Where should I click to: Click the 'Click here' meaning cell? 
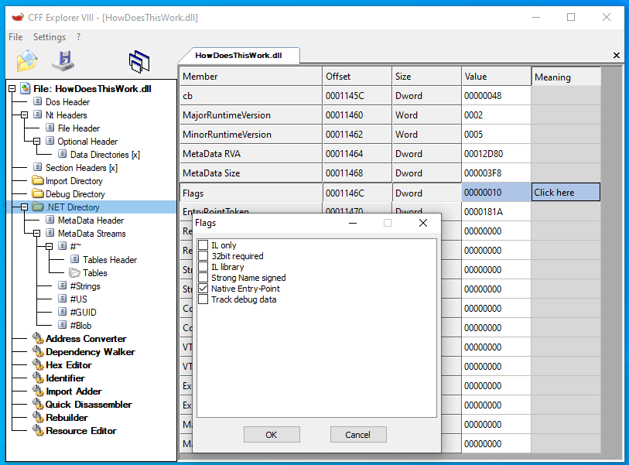tap(566, 192)
